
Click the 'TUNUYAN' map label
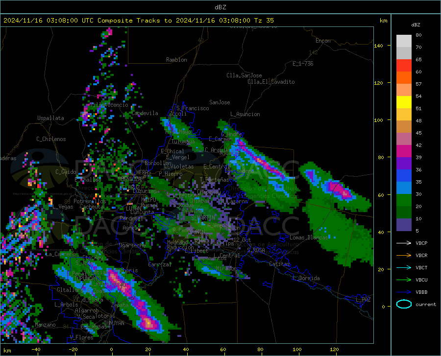point(114,323)
